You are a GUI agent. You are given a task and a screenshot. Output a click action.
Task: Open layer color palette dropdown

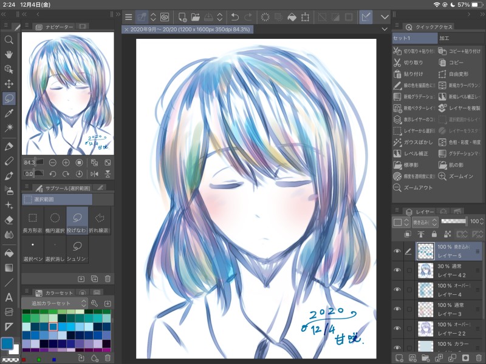pos(402,222)
